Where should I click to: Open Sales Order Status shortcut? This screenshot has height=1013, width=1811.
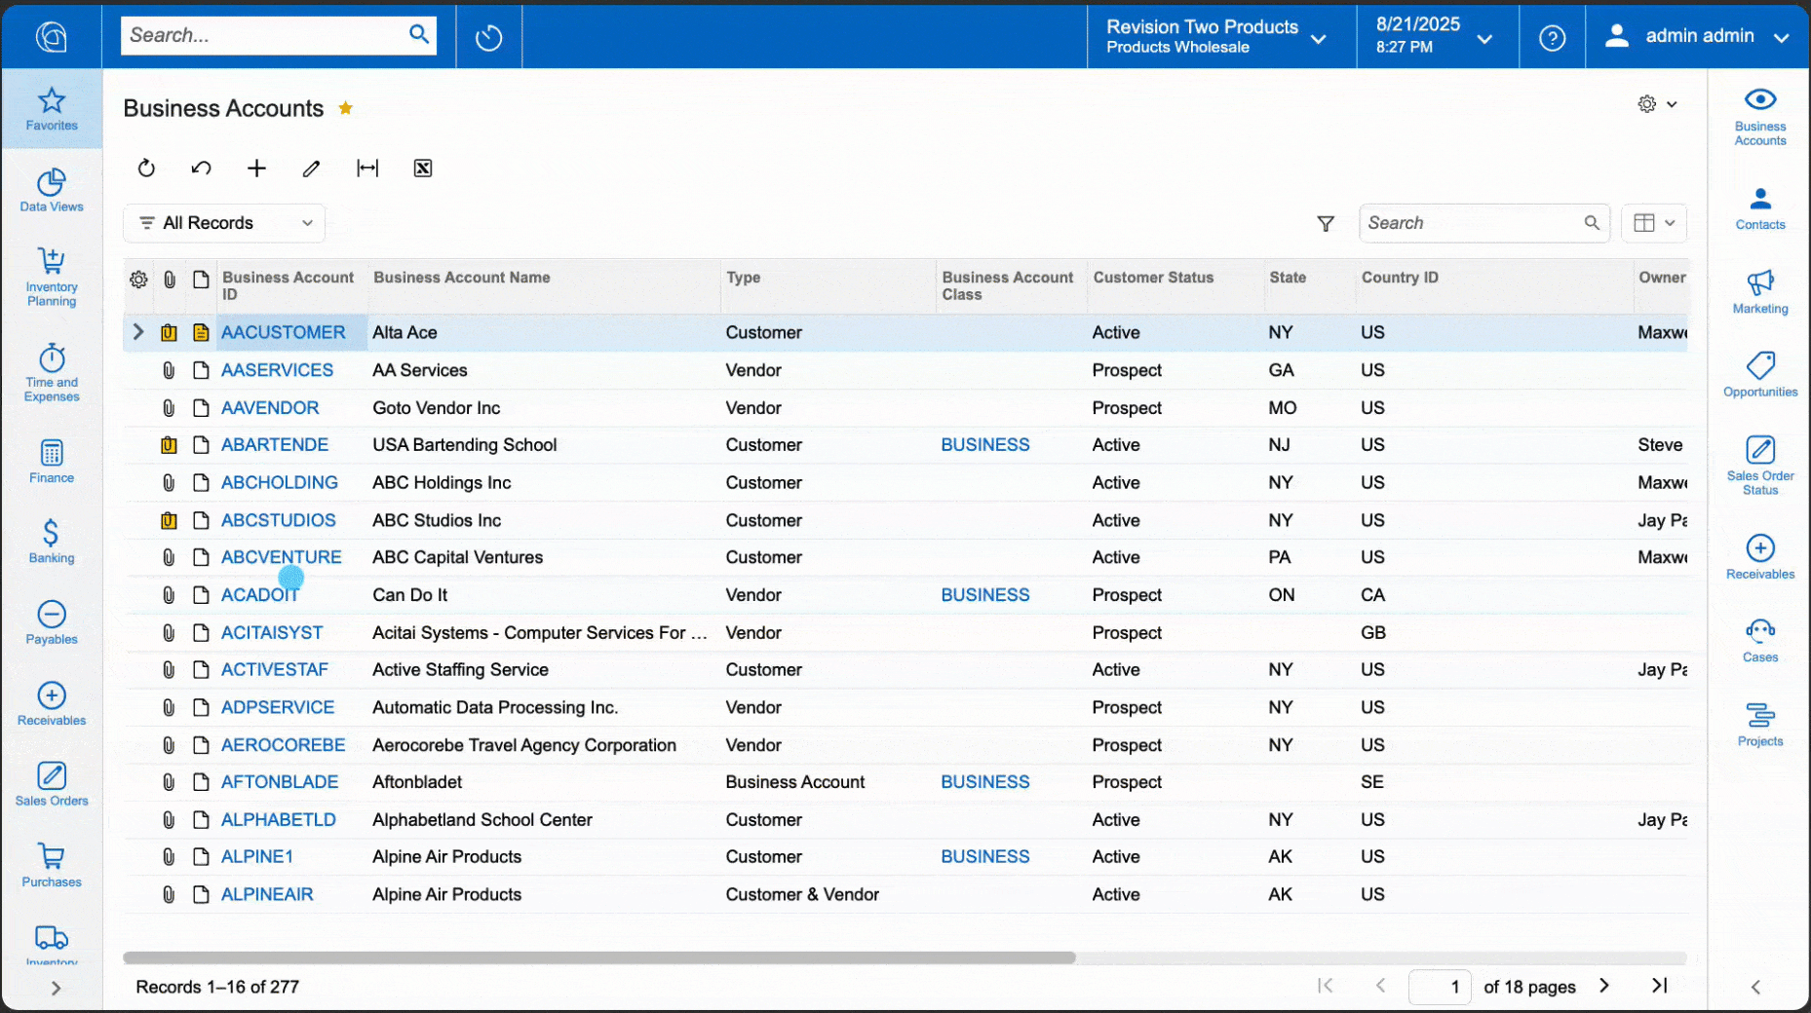1759,466
